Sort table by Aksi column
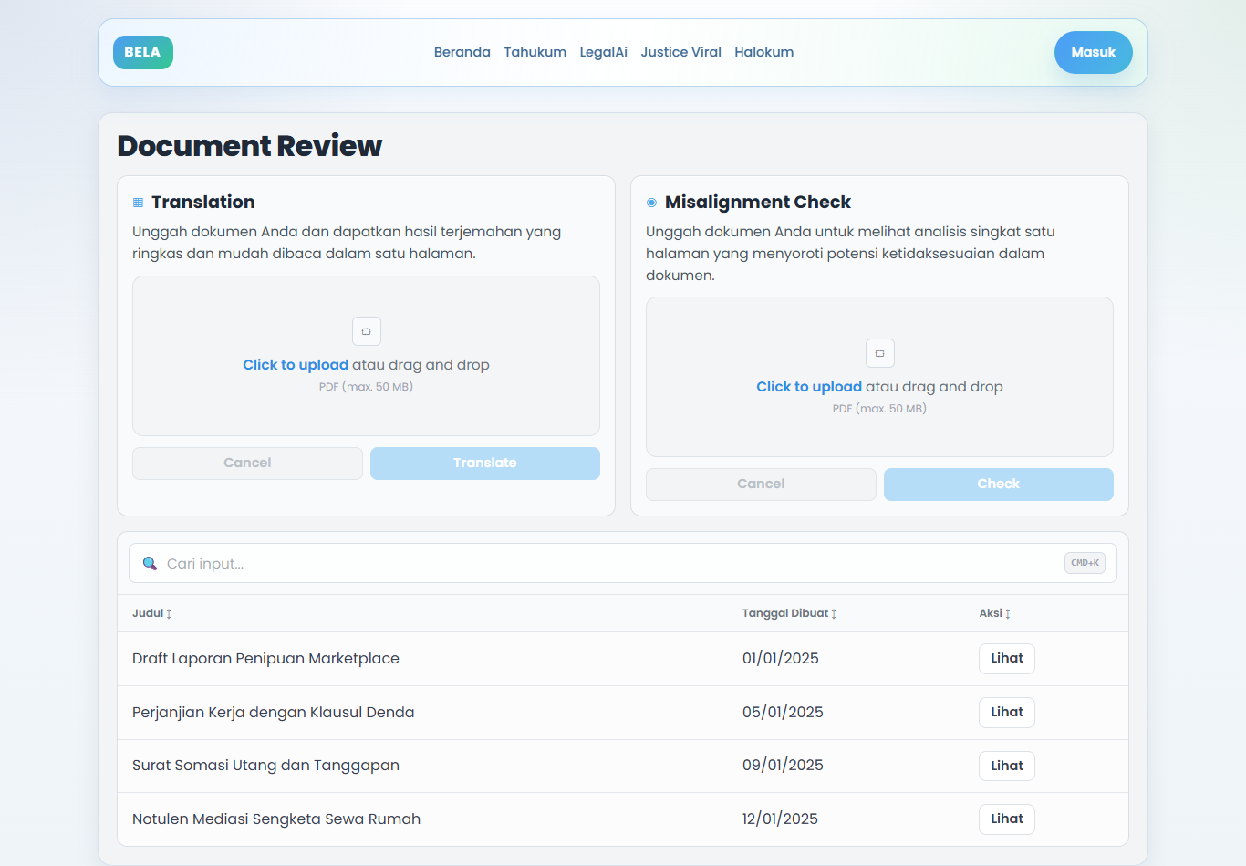Screen dimensions: 1246x866 [994, 613]
